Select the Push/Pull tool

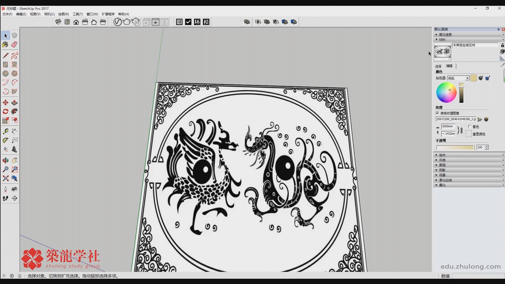coord(14,102)
